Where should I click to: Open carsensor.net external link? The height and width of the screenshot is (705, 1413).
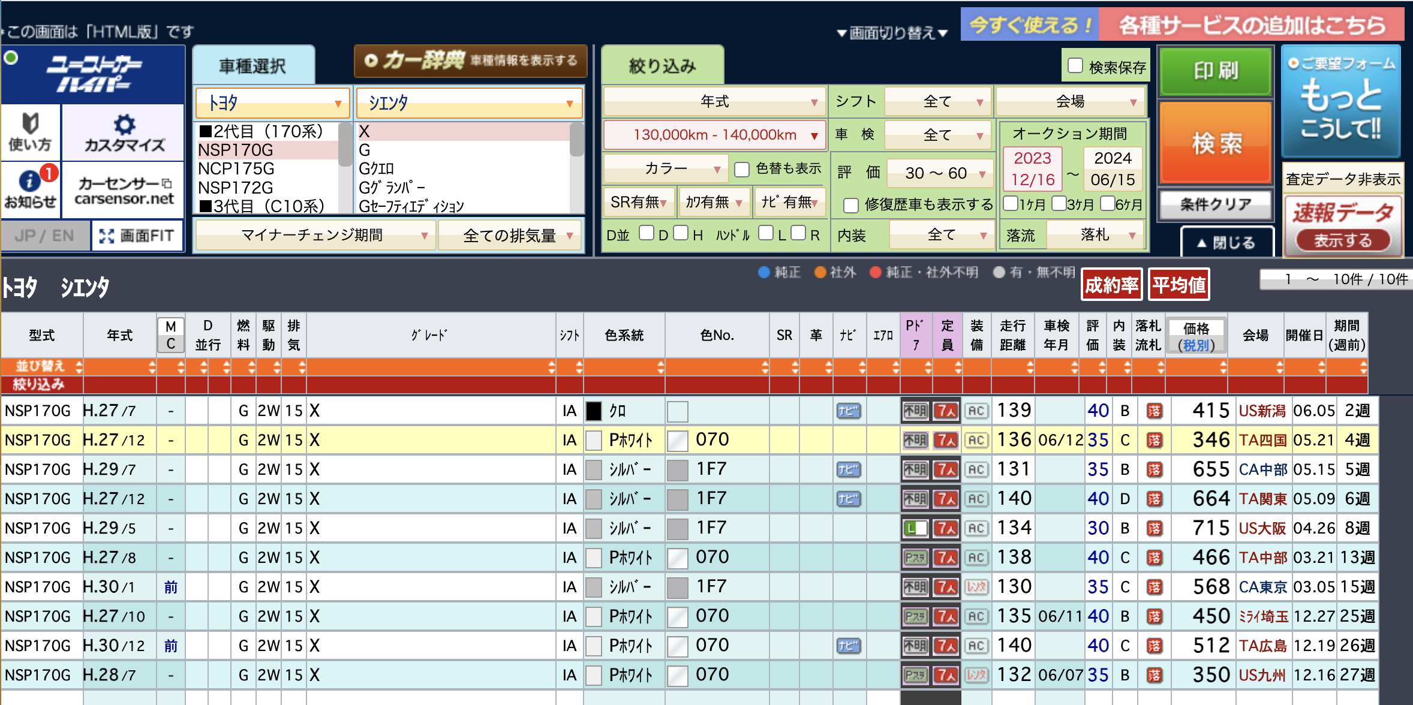(124, 191)
